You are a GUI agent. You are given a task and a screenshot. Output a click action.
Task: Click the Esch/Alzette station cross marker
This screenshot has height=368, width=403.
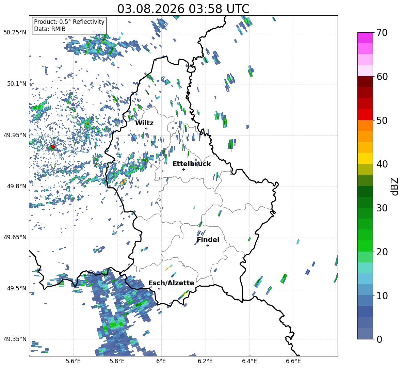point(159,289)
